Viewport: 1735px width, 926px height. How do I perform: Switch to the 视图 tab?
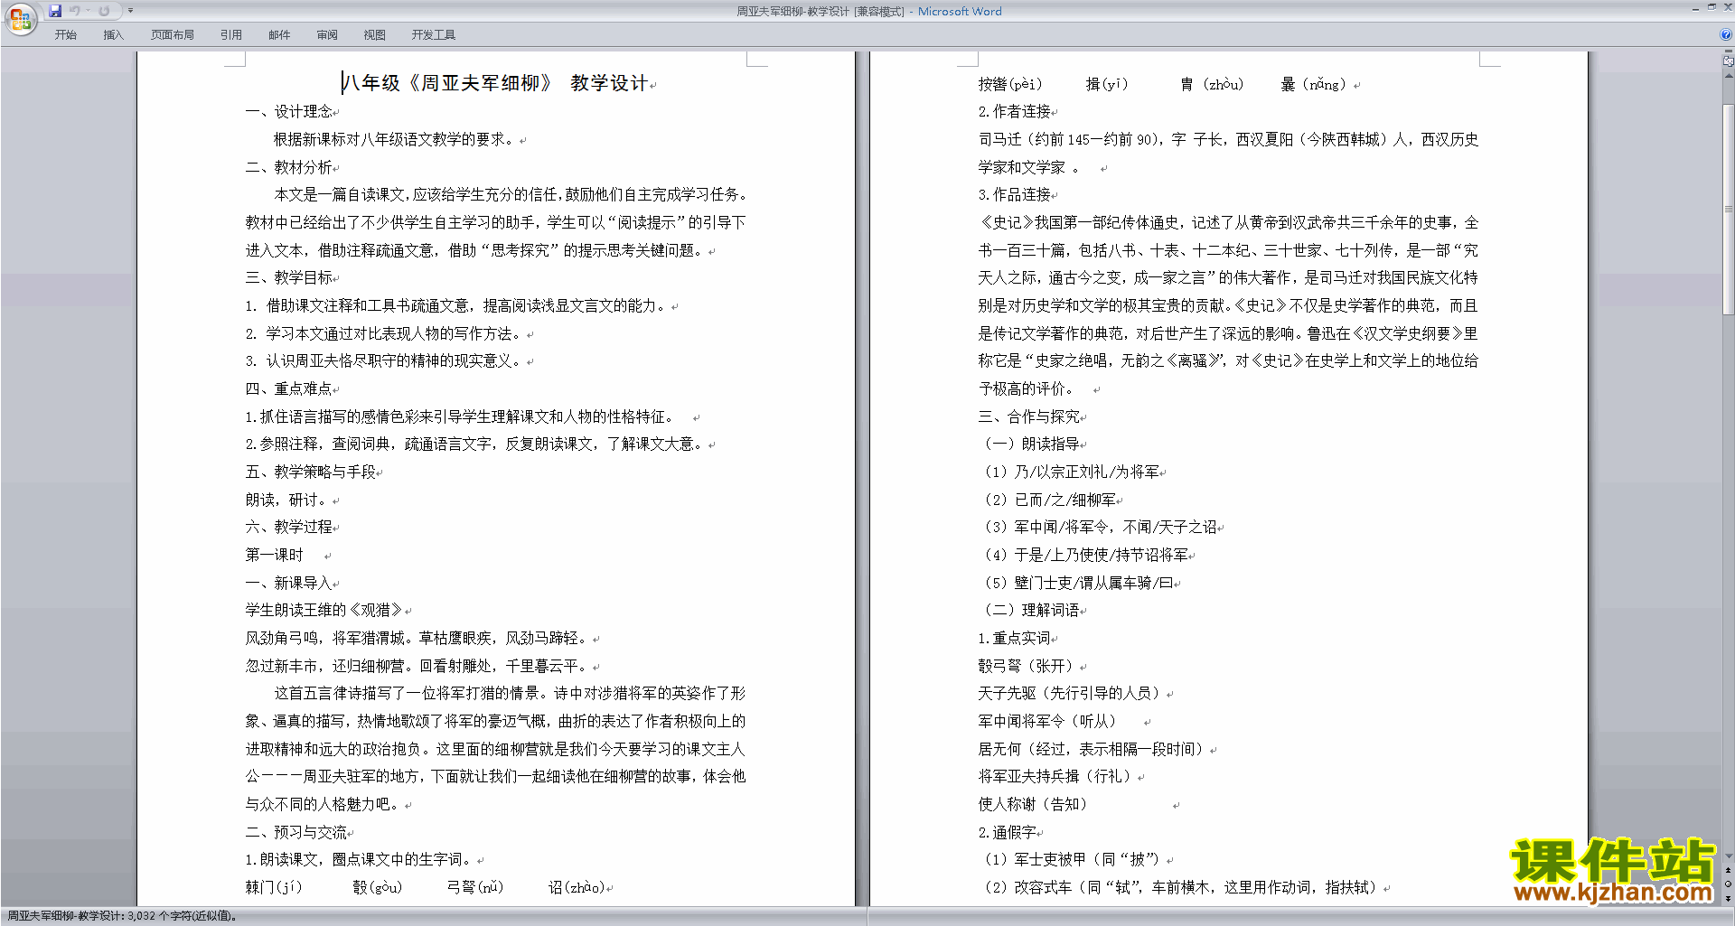[x=375, y=34]
